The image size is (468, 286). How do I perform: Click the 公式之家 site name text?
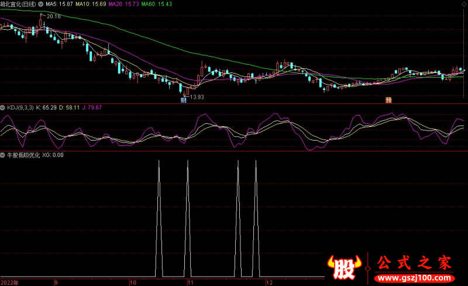tap(412, 263)
